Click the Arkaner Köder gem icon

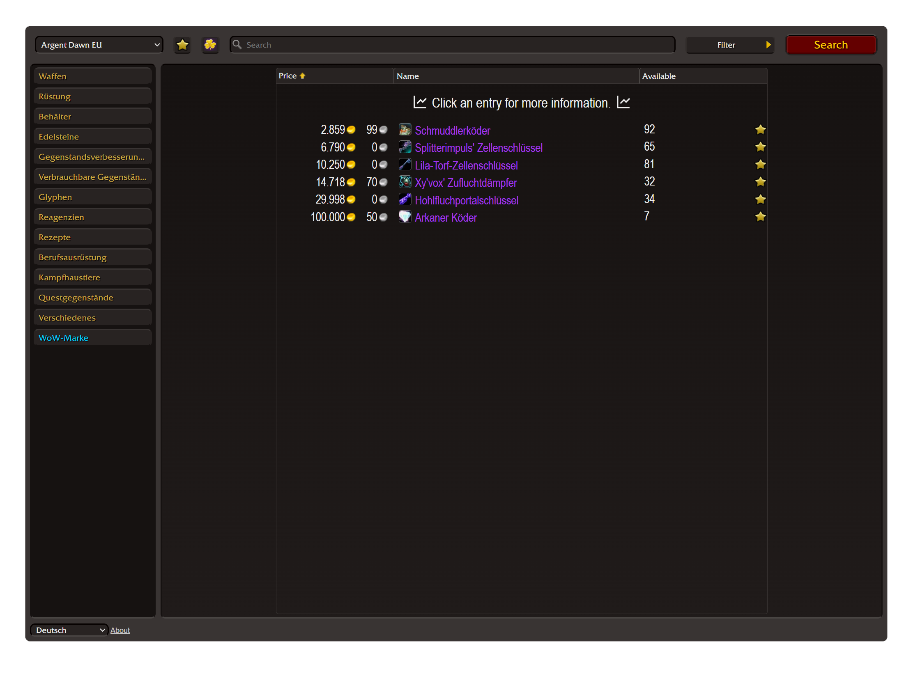405,217
